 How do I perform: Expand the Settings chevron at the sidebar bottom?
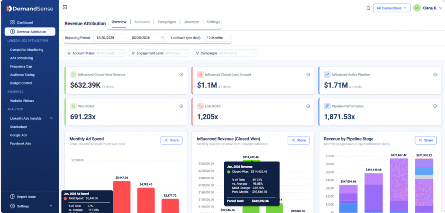(x=51, y=206)
